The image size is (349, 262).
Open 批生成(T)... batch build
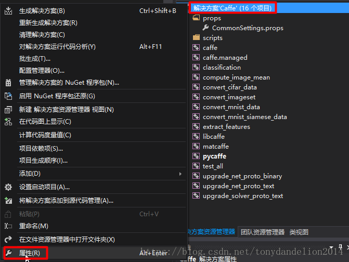coord(35,59)
